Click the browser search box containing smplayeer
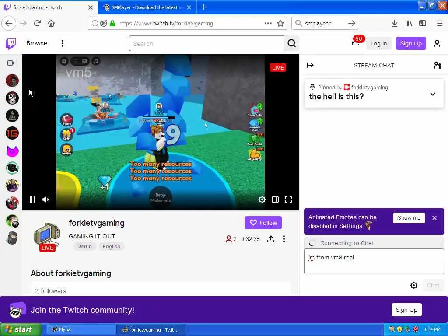448x336 pixels. pyautogui.click(x=324, y=24)
